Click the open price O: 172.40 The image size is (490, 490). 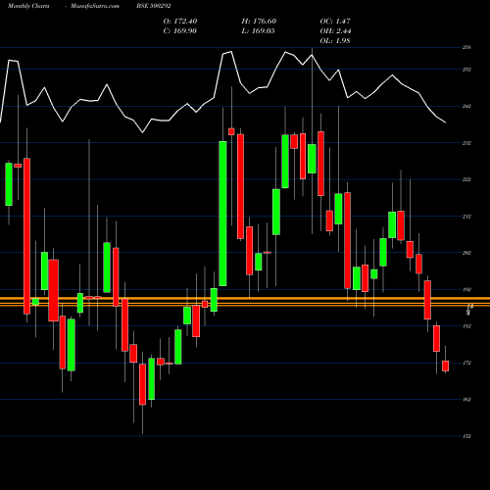point(180,22)
